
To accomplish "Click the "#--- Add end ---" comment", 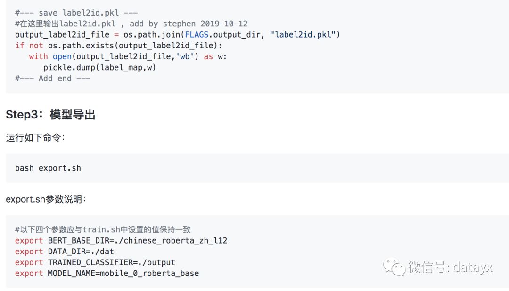I will [53, 79].
